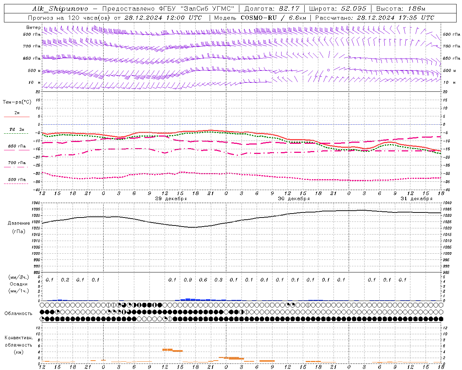Select the 'Модель COSMO-RU / 6.6км' text

point(260,18)
